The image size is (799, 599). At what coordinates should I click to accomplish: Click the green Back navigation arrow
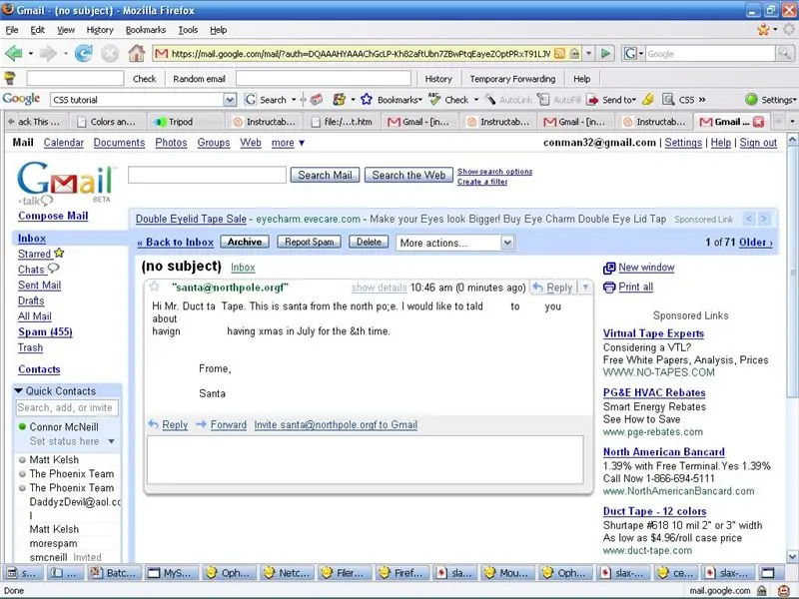click(x=14, y=53)
